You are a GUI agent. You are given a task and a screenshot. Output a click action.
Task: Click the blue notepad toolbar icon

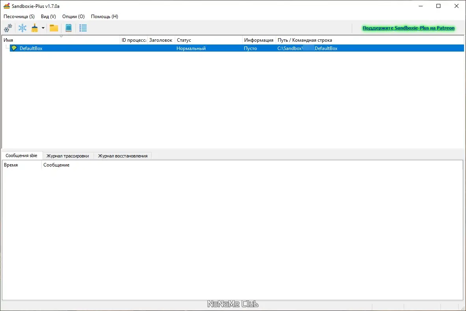click(69, 28)
